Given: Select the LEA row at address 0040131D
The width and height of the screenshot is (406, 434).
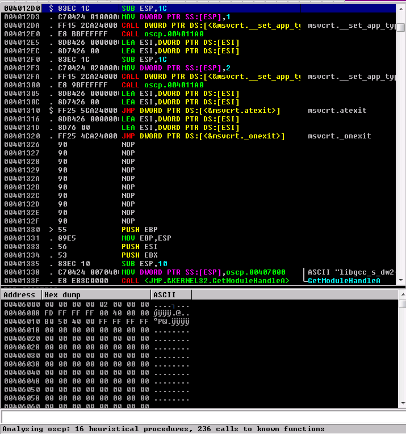Looking at the screenshot, I should (198, 128).
